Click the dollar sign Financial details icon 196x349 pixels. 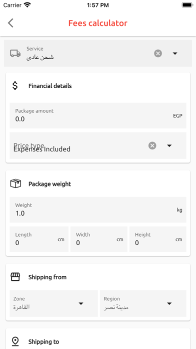[15, 86]
